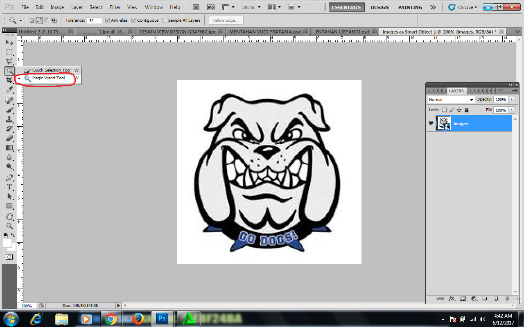This screenshot has height=327, width=524.
Task: Select the History Brush tool
Action: coord(9,129)
